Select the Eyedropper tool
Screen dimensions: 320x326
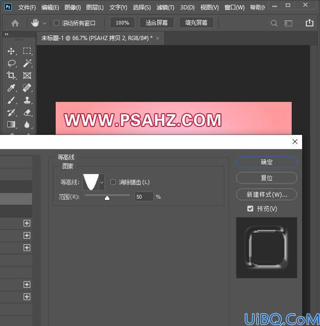[x=11, y=88]
